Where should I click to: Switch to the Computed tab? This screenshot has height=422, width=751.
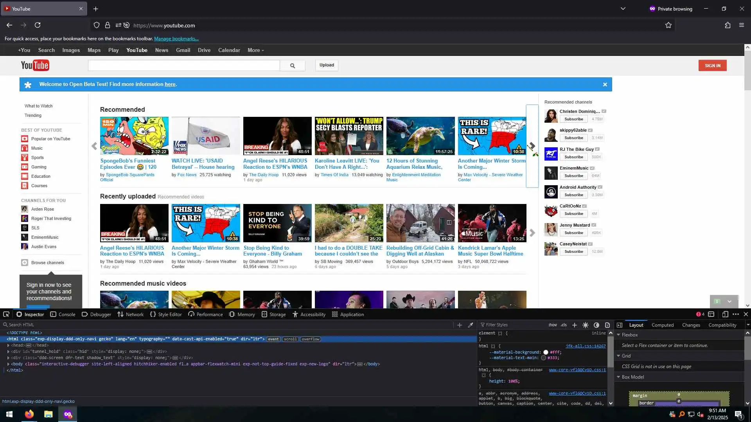[662, 325]
